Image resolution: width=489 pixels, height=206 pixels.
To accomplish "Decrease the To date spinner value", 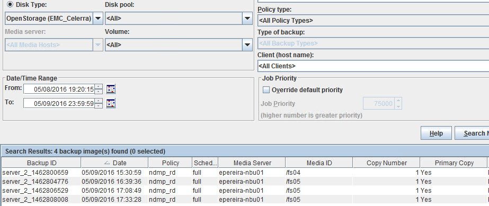I will [98, 106].
